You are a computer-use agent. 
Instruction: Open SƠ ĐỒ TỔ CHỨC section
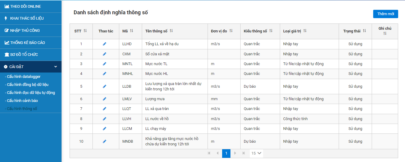click(24, 55)
